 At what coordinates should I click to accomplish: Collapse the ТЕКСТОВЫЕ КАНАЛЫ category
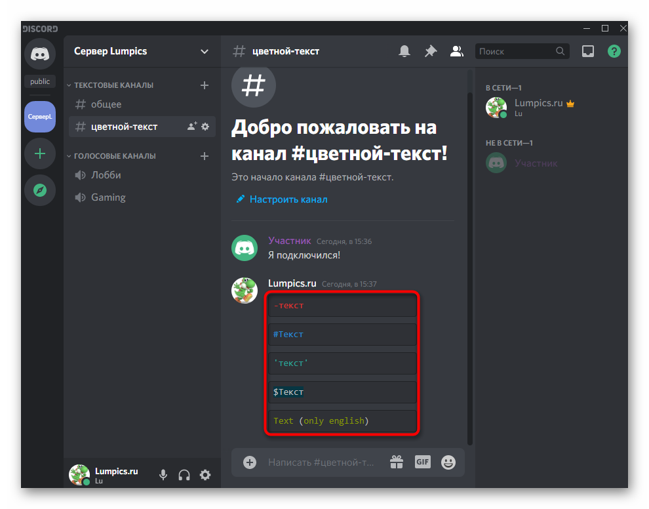[x=113, y=85]
